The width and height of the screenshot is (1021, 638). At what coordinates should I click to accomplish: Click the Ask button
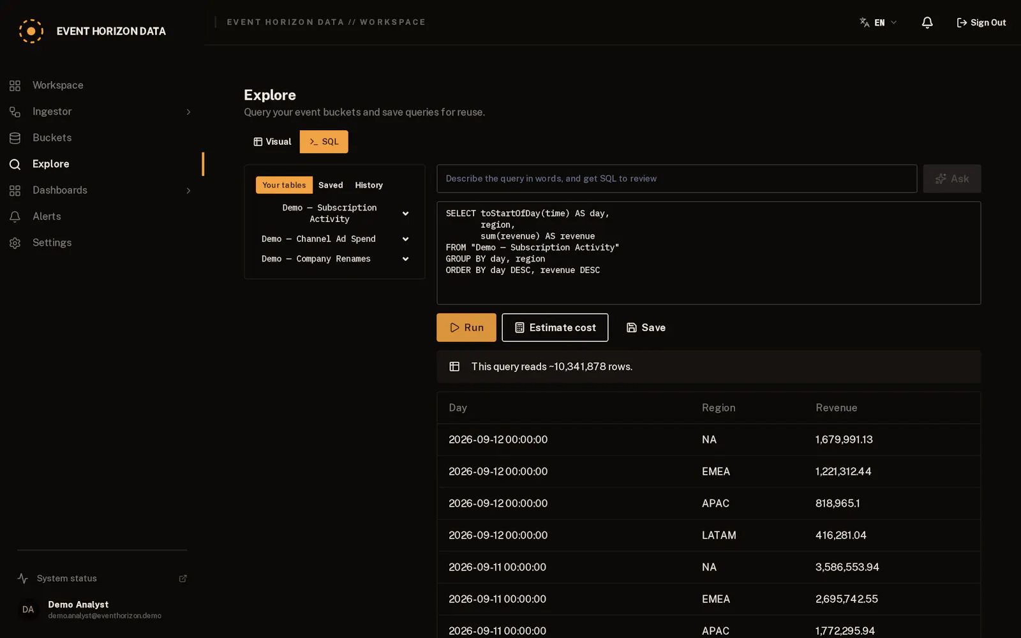coord(952,179)
